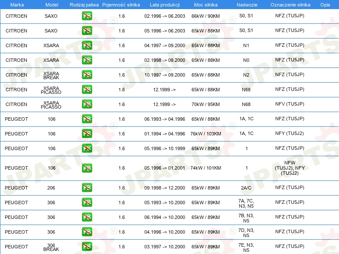Click the Opis column header
Image resolution: width=339 pixels, height=254 pixels.
(x=325, y=5)
